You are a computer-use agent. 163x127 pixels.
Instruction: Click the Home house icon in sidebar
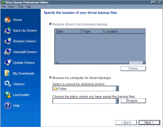(x=8, y=20)
